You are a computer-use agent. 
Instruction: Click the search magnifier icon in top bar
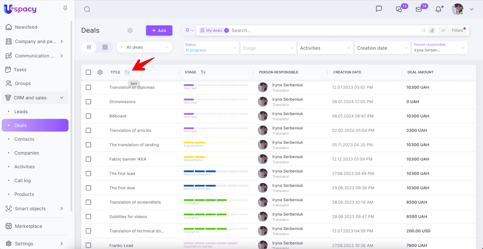[87, 9]
